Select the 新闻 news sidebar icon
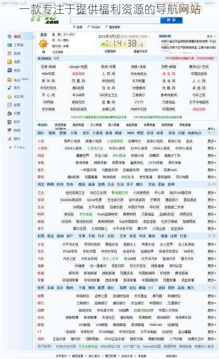This screenshot has height=359, width=219. [10, 53]
